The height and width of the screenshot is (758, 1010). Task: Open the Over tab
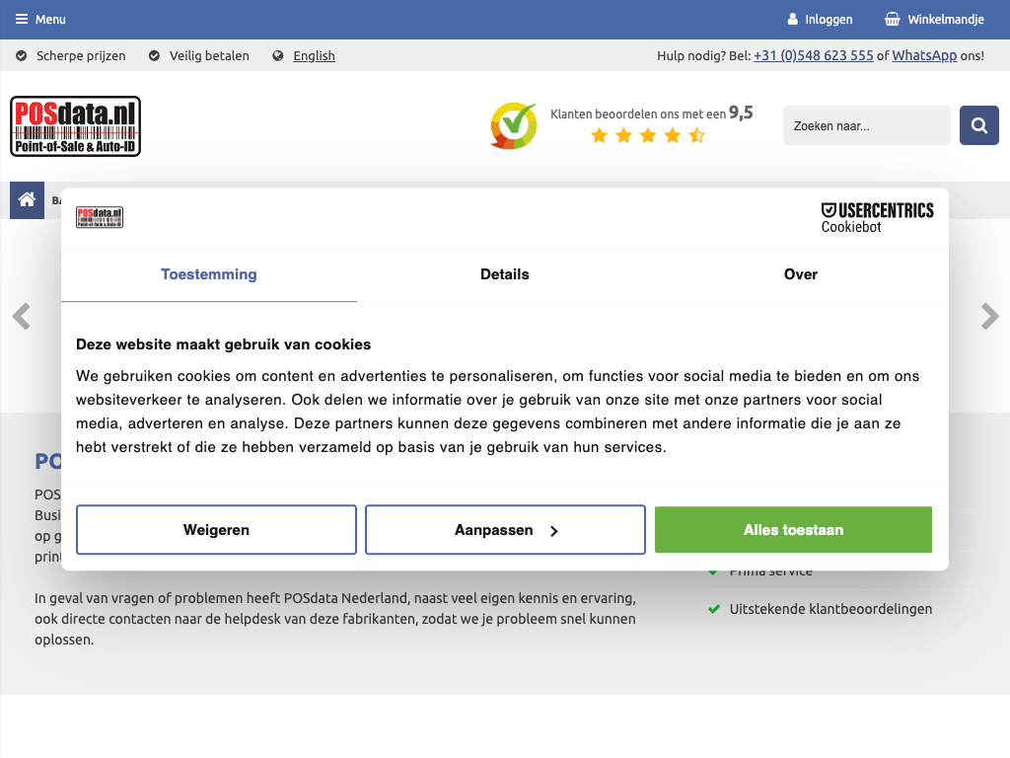(800, 274)
